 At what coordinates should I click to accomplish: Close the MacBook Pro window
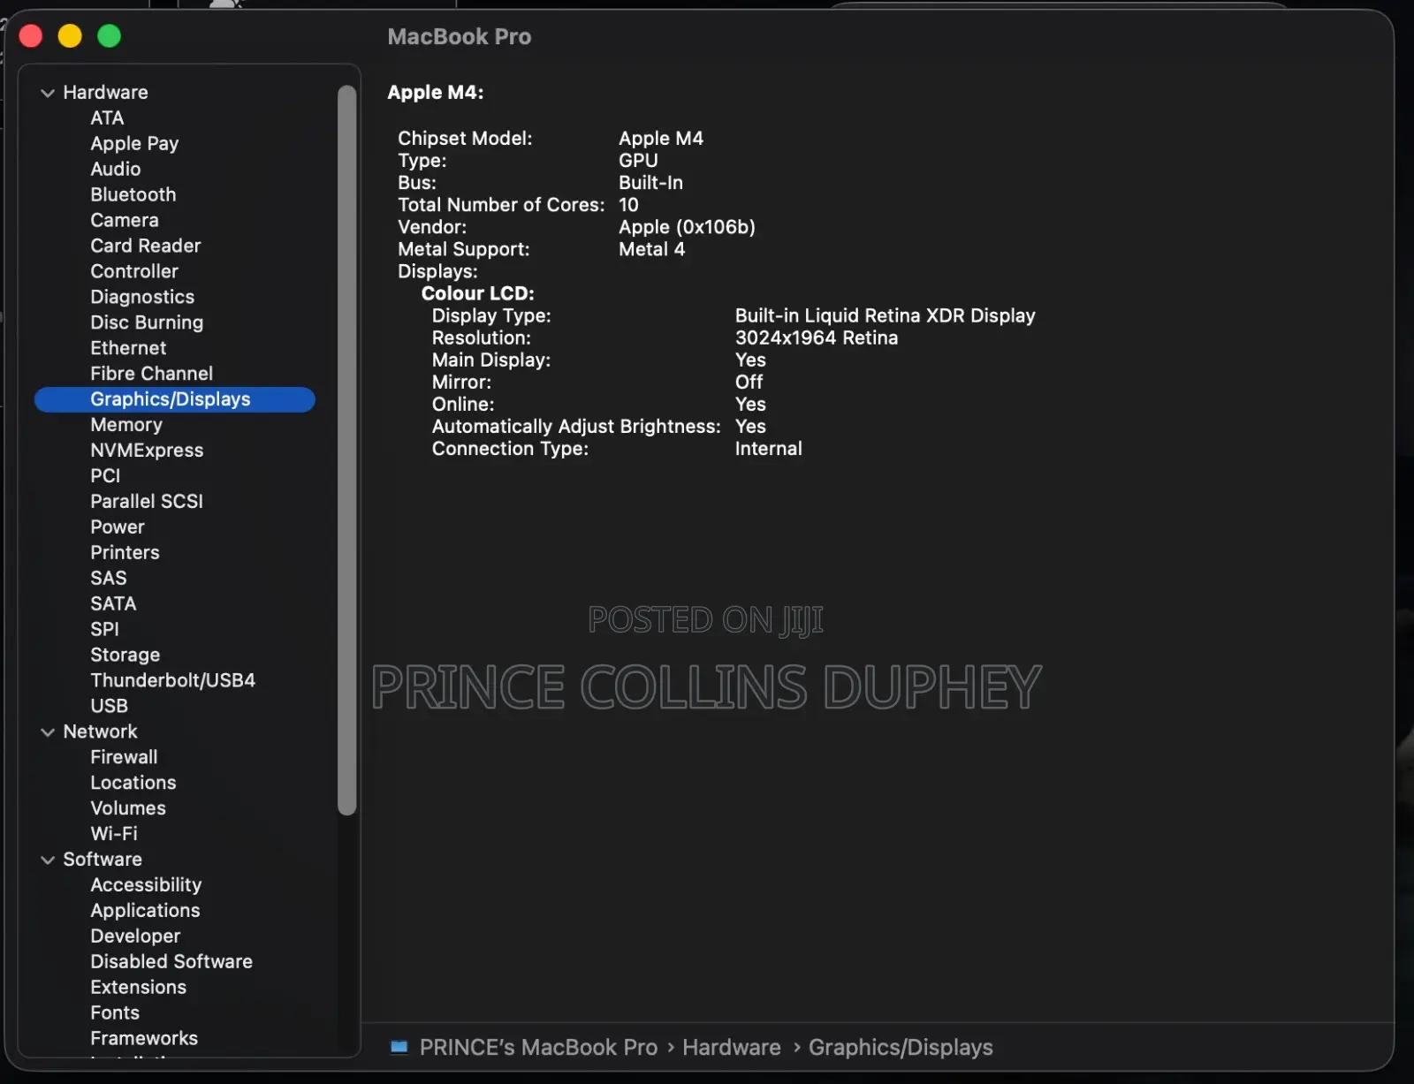[31, 36]
